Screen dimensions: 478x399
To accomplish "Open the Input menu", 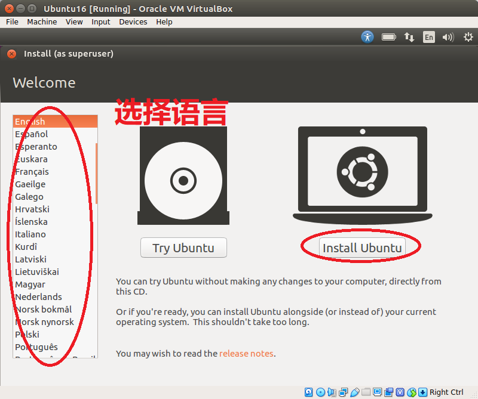I will tap(100, 22).
